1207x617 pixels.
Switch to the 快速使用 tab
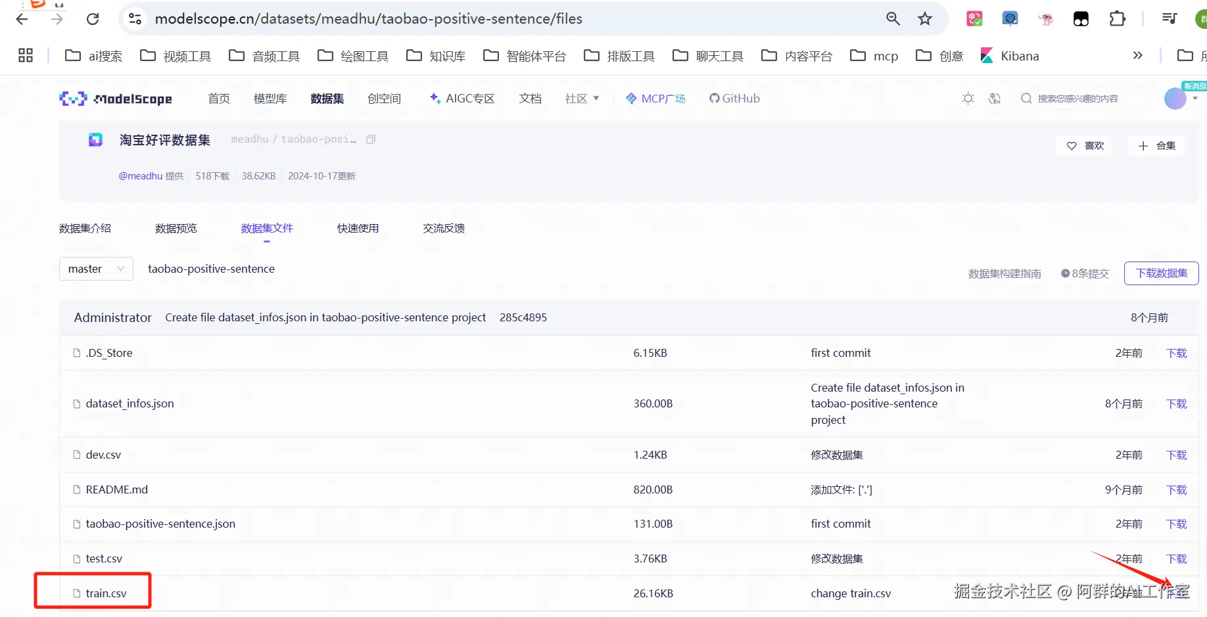click(x=358, y=229)
